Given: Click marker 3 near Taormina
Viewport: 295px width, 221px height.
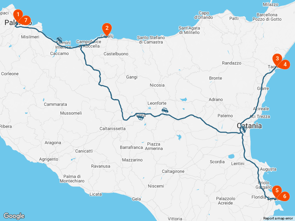Looking at the screenshot, I should (x=277, y=59).
